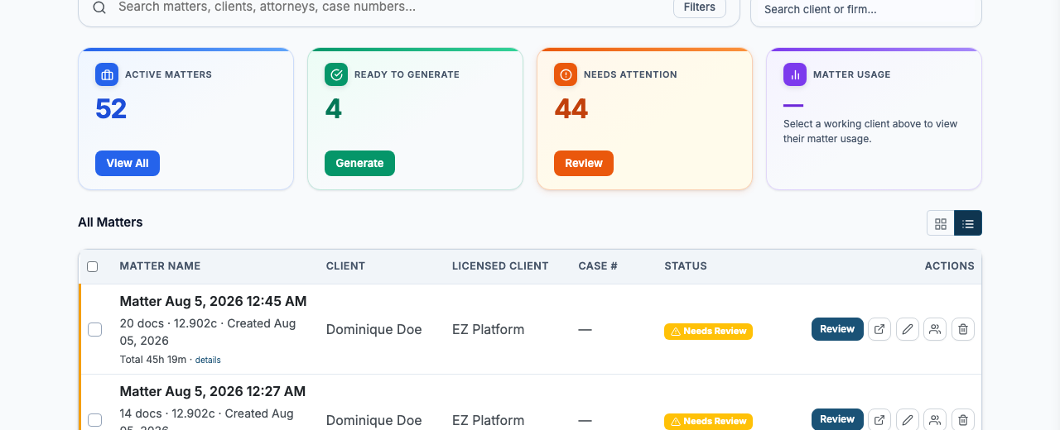Click the green Generate button
The height and width of the screenshot is (430, 1060).
(359, 163)
